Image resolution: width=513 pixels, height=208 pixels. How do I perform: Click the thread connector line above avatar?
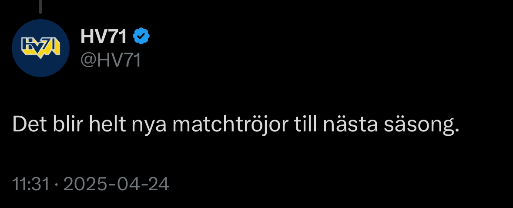pyautogui.click(x=40, y=7)
